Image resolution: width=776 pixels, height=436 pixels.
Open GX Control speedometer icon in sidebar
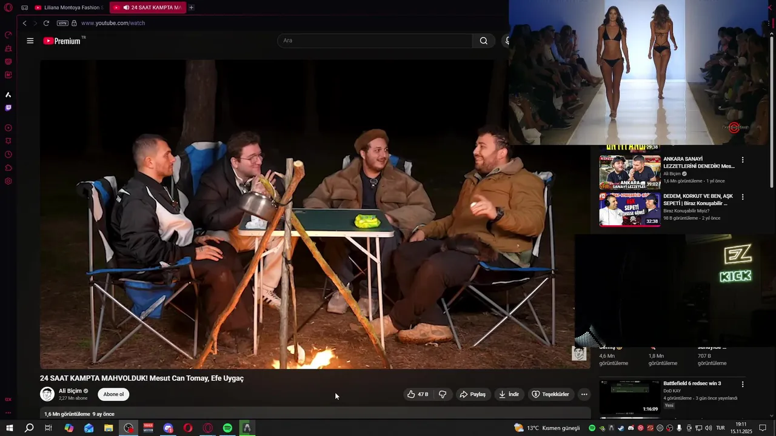pyautogui.click(x=8, y=35)
